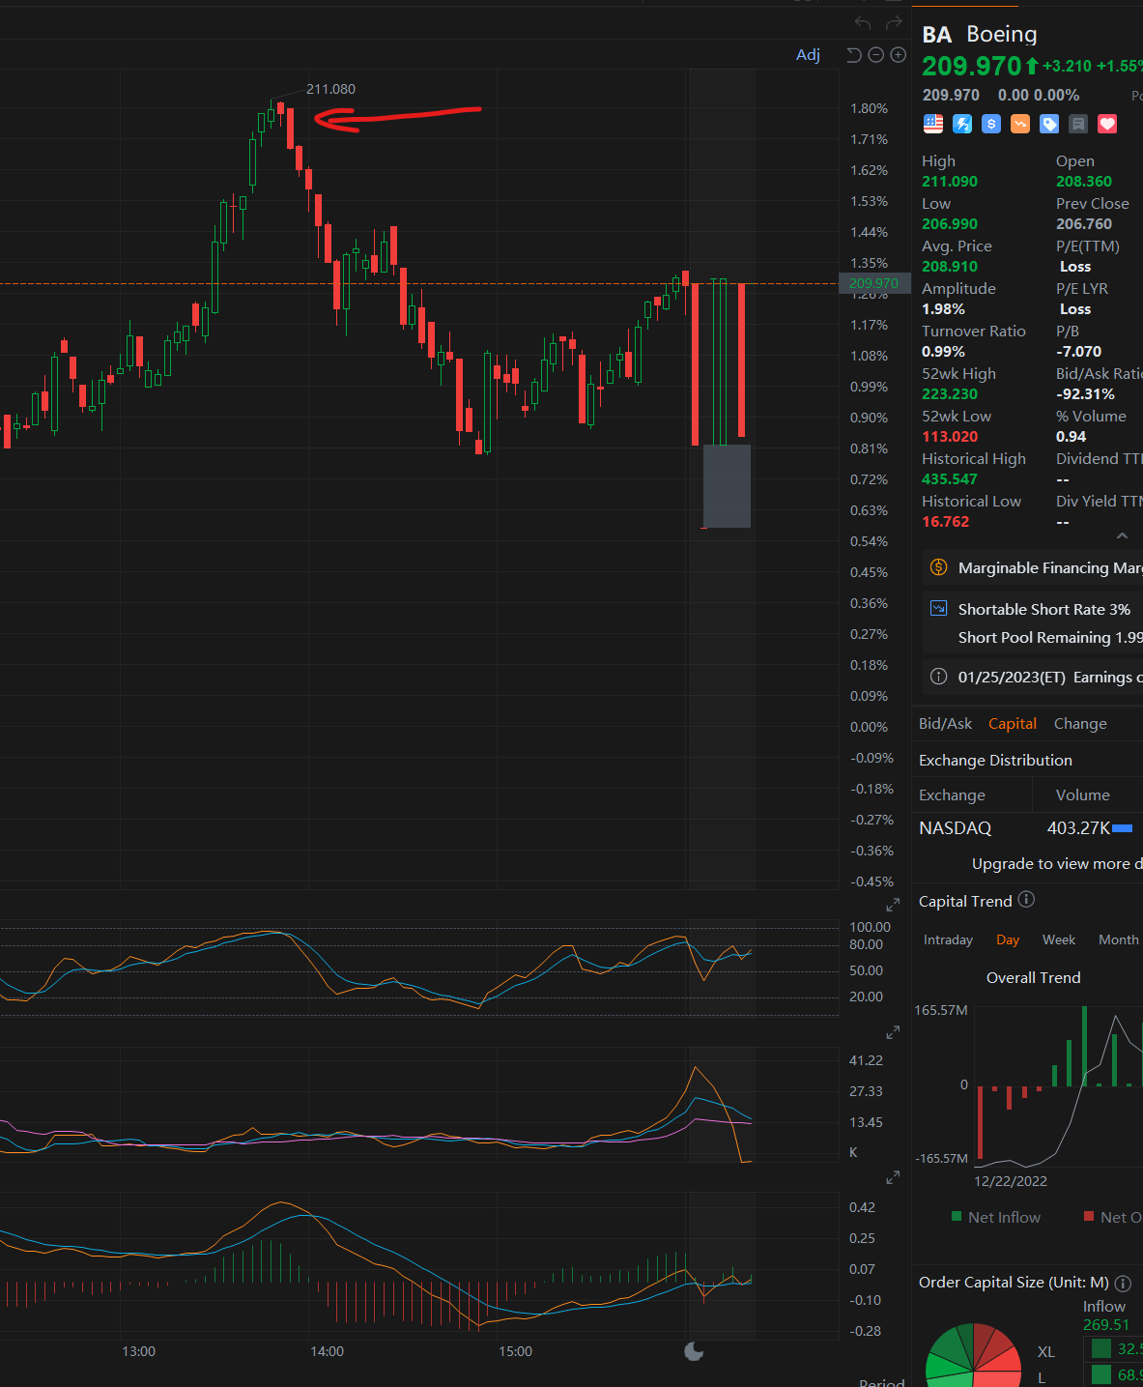Click the Historical Low value 16.762
Screen dimensions: 1143x1387
(945, 521)
